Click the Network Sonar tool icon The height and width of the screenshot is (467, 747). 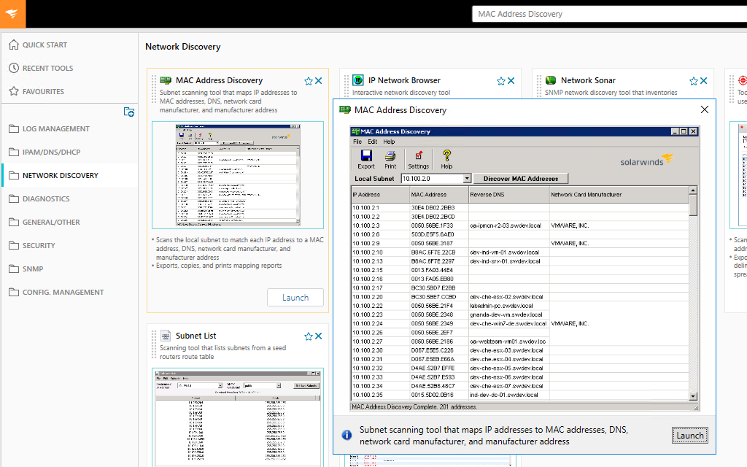click(551, 80)
